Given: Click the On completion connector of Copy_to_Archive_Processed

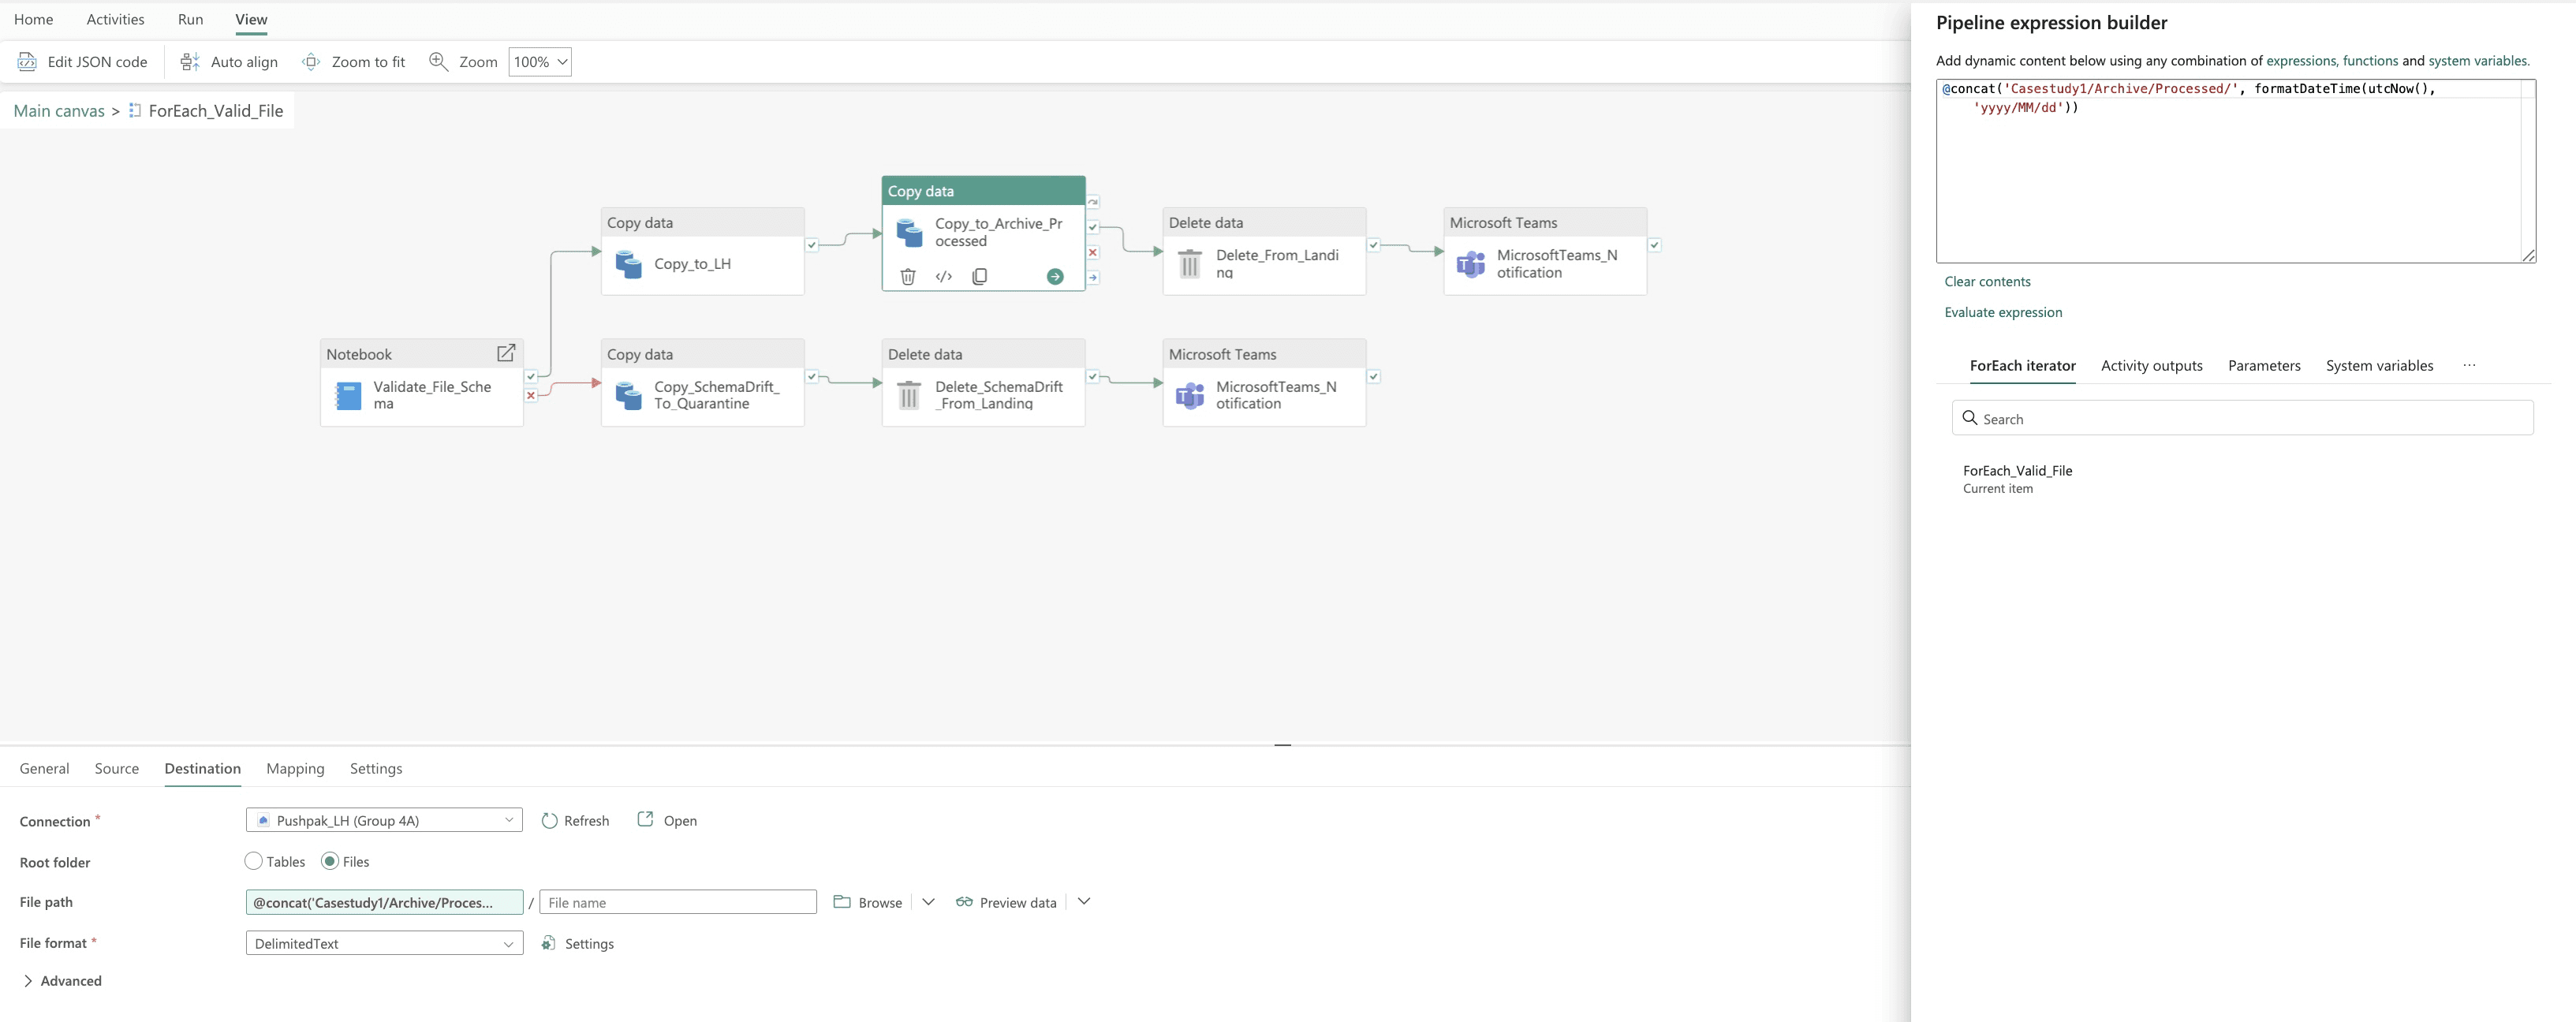Looking at the screenshot, I should [x=1093, y=277].
